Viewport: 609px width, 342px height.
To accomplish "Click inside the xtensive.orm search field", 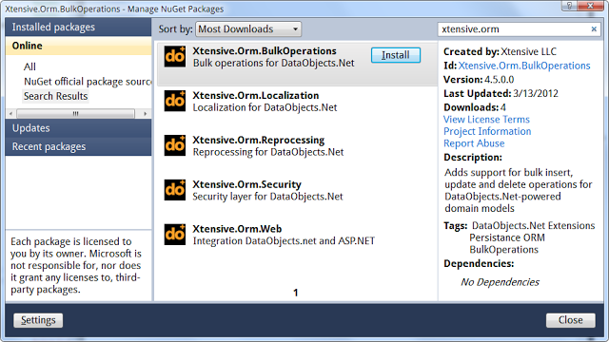I will pos(514,29).
